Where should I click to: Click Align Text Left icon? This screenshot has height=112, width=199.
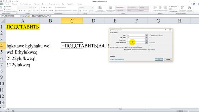coord(41,11)
